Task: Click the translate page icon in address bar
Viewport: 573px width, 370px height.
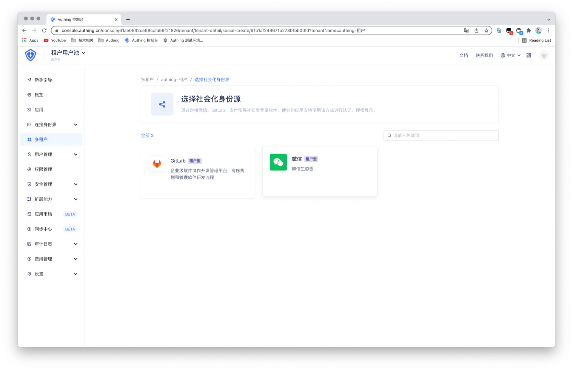Action: click(466, 30)
